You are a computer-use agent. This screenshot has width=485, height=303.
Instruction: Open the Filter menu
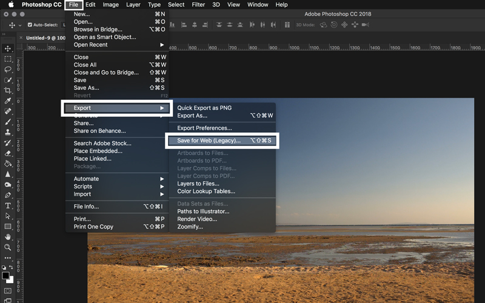click(198, 5)
